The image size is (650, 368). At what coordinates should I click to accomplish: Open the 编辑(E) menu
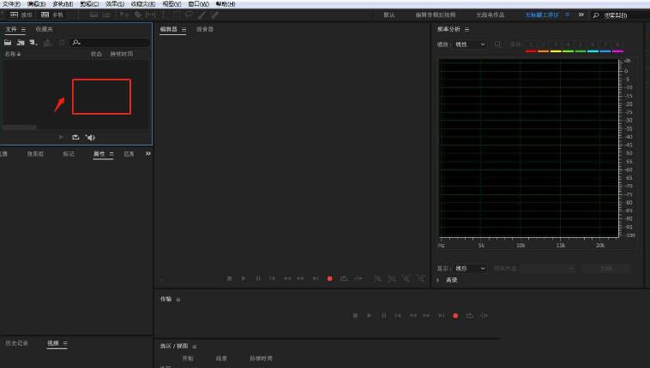37,3
